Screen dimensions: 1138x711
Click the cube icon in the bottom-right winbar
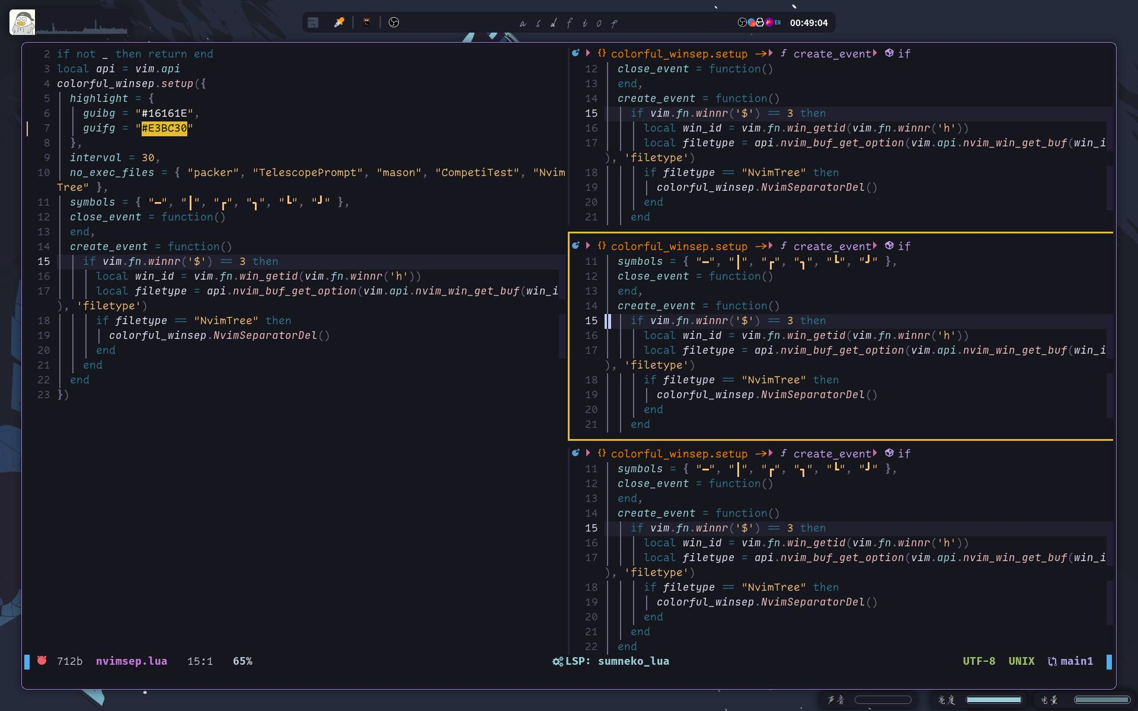(889, 453)
